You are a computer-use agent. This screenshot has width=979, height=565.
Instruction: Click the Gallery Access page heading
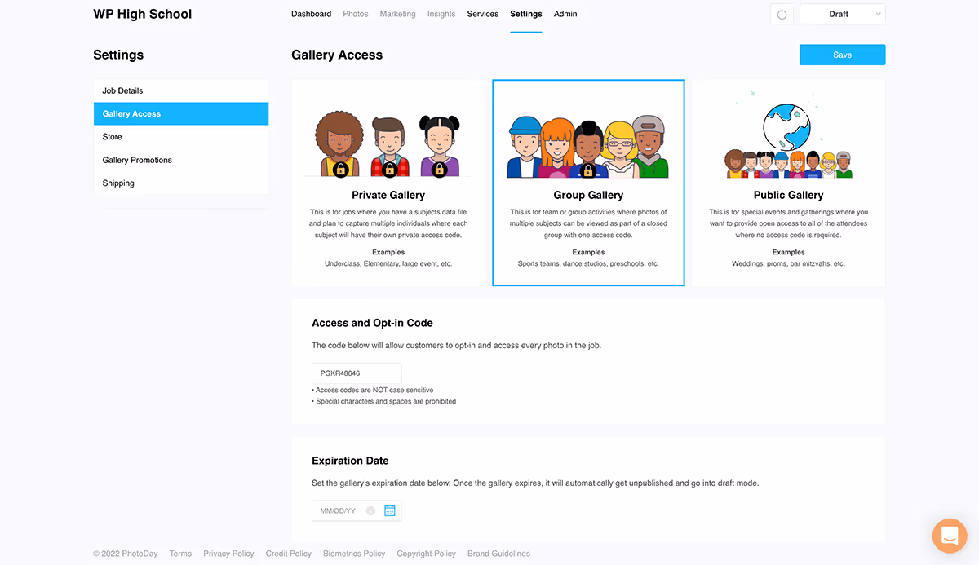pos(337,55)
